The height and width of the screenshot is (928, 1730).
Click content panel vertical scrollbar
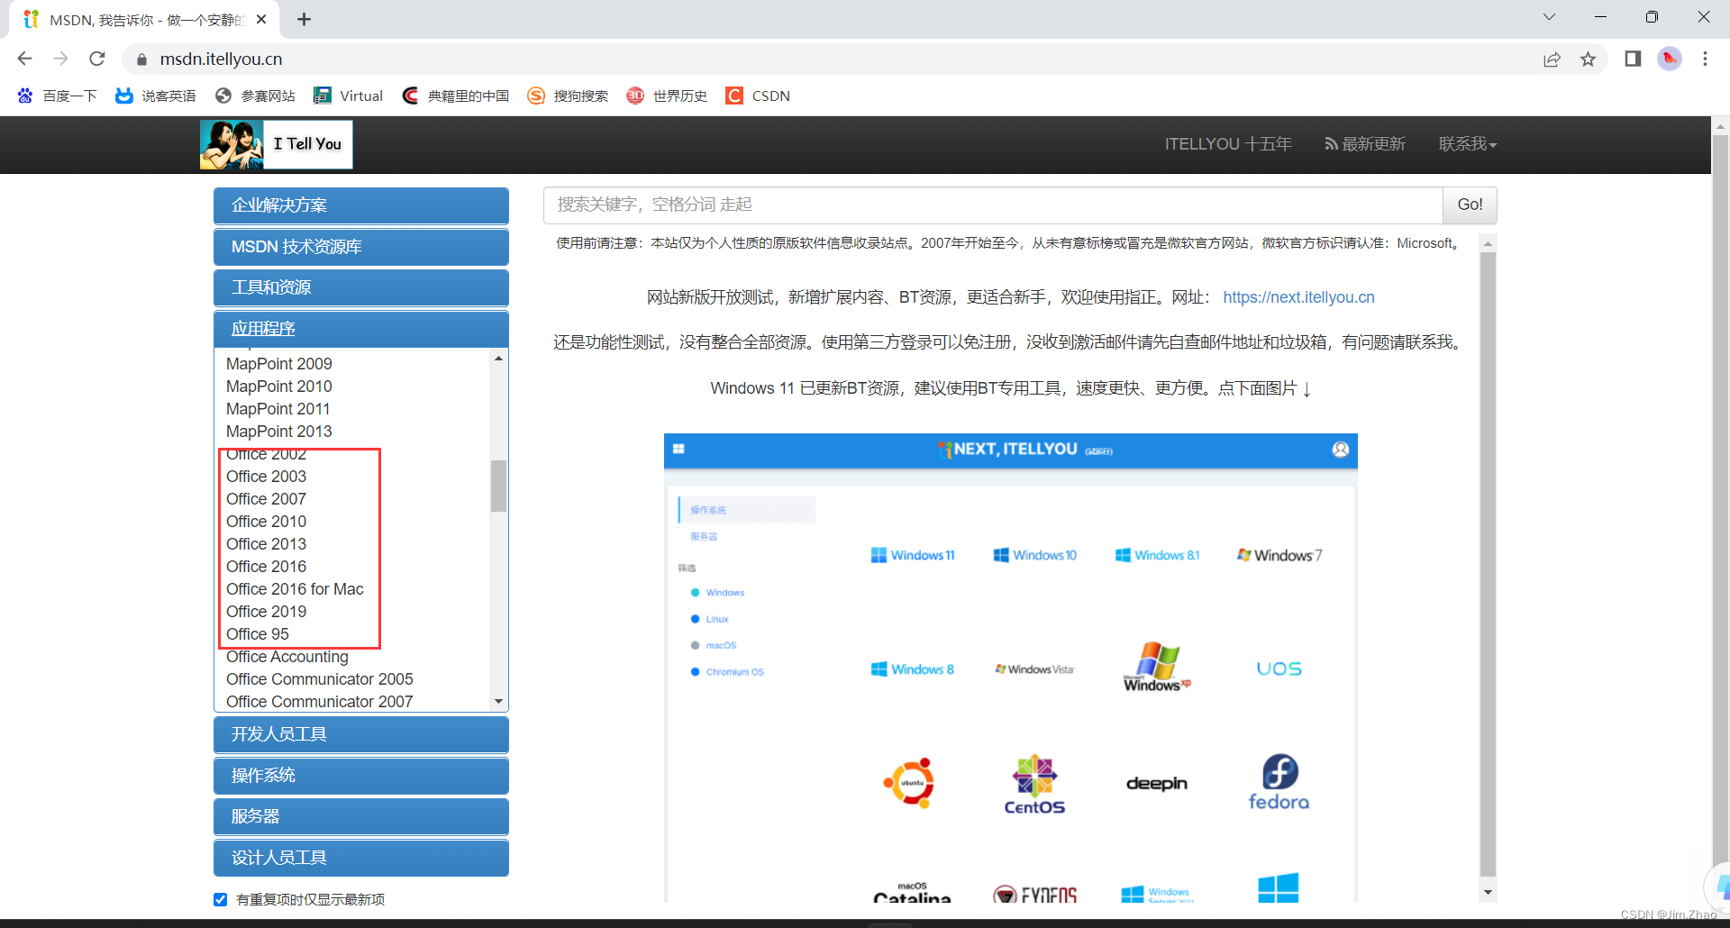pyautogui.click(x=1488, y=563)
